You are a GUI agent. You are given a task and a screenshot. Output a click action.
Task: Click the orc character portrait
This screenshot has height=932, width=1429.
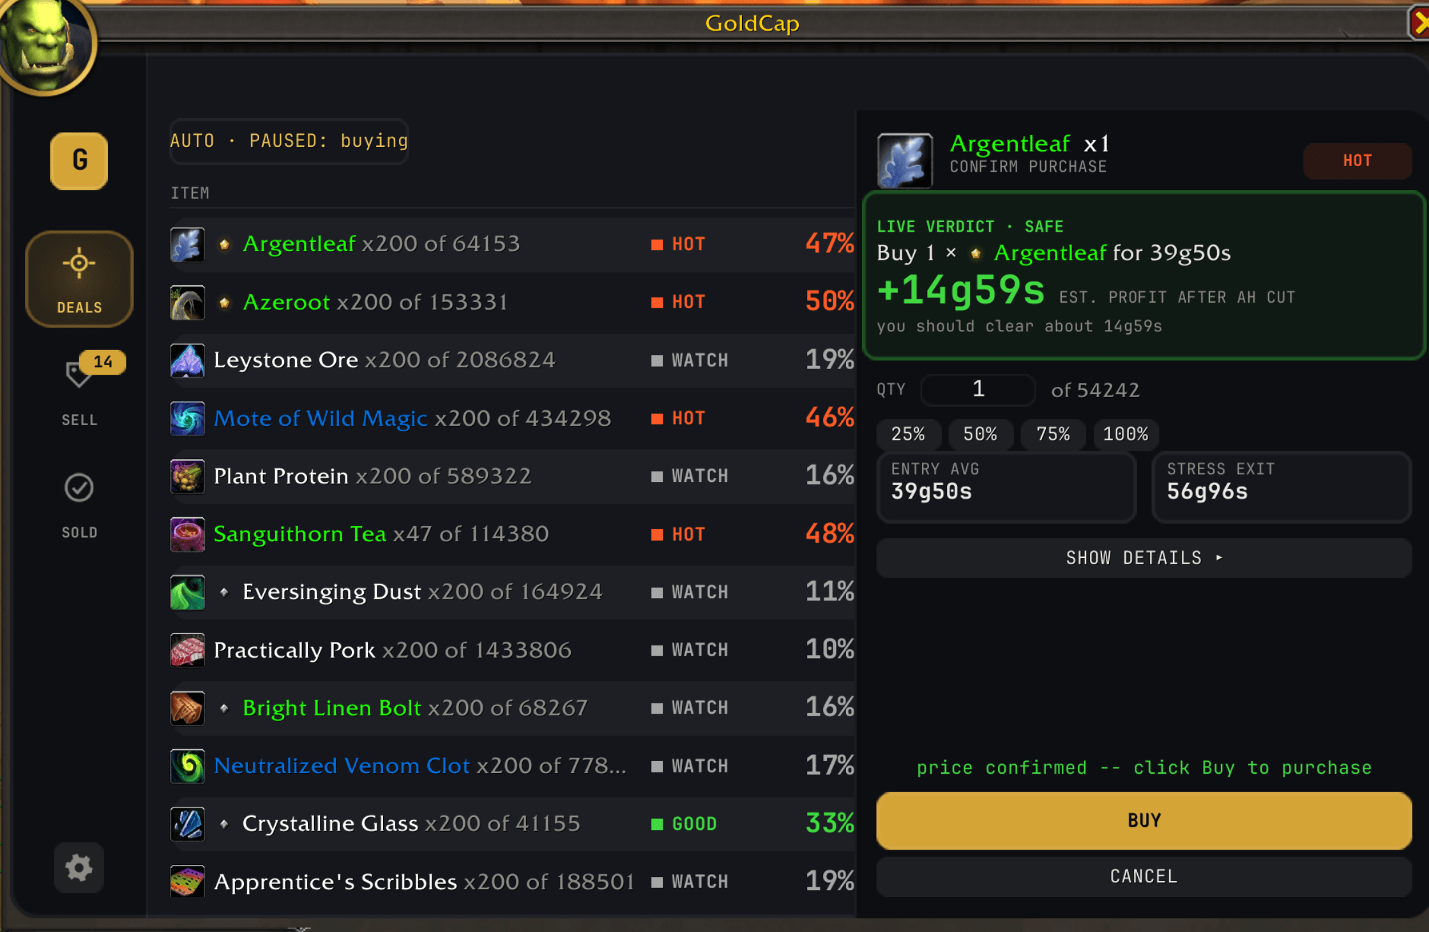[45, 45]
